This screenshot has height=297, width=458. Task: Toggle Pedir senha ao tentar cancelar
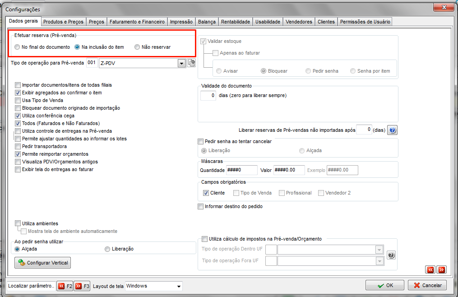coord(200,141)
